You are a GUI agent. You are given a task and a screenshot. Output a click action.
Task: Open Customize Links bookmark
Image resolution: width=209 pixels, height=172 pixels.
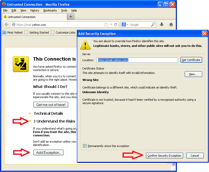[x=63, y=33]
